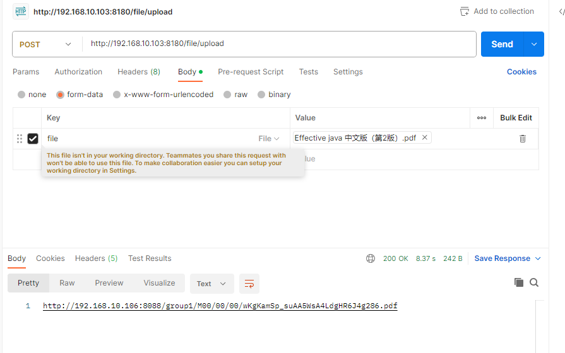
Task: Select the Visualize view
Action: tap(159, 283)
